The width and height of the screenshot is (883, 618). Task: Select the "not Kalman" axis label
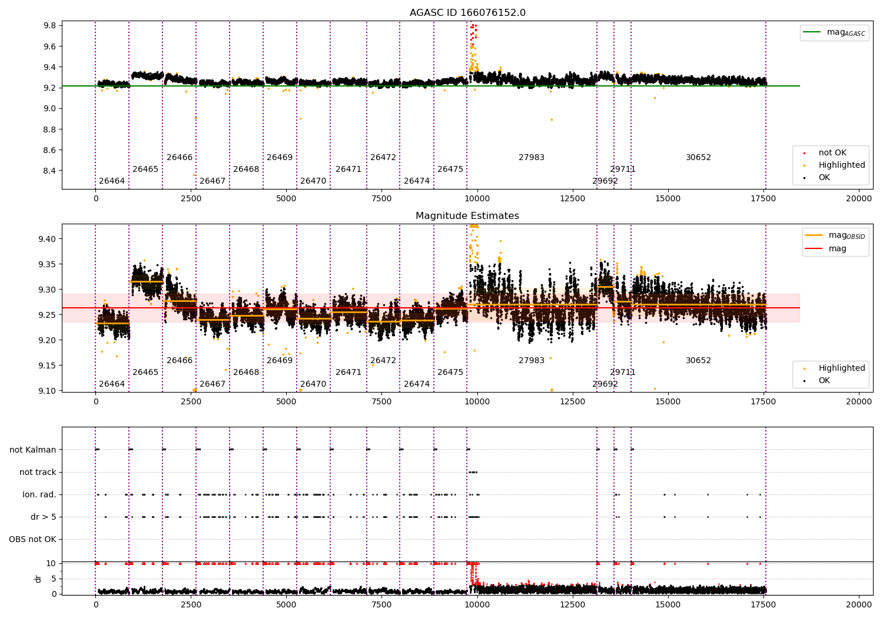click(x=33, y=450)
